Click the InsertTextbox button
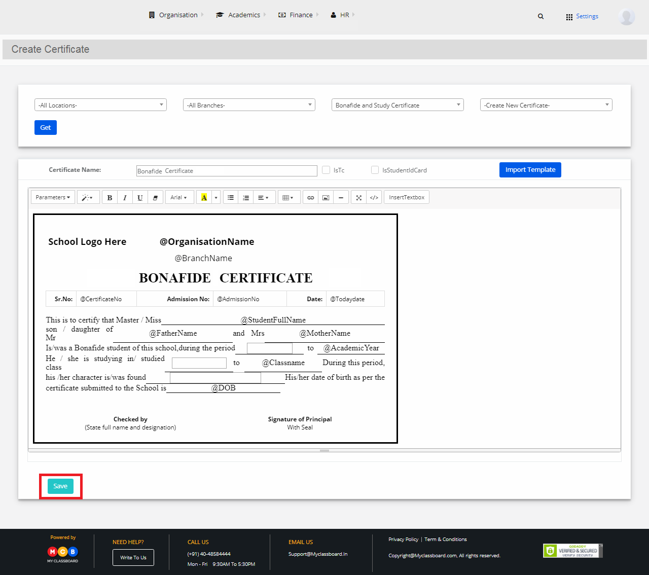This screenshot has height=575, width=649. coord(407,197)
